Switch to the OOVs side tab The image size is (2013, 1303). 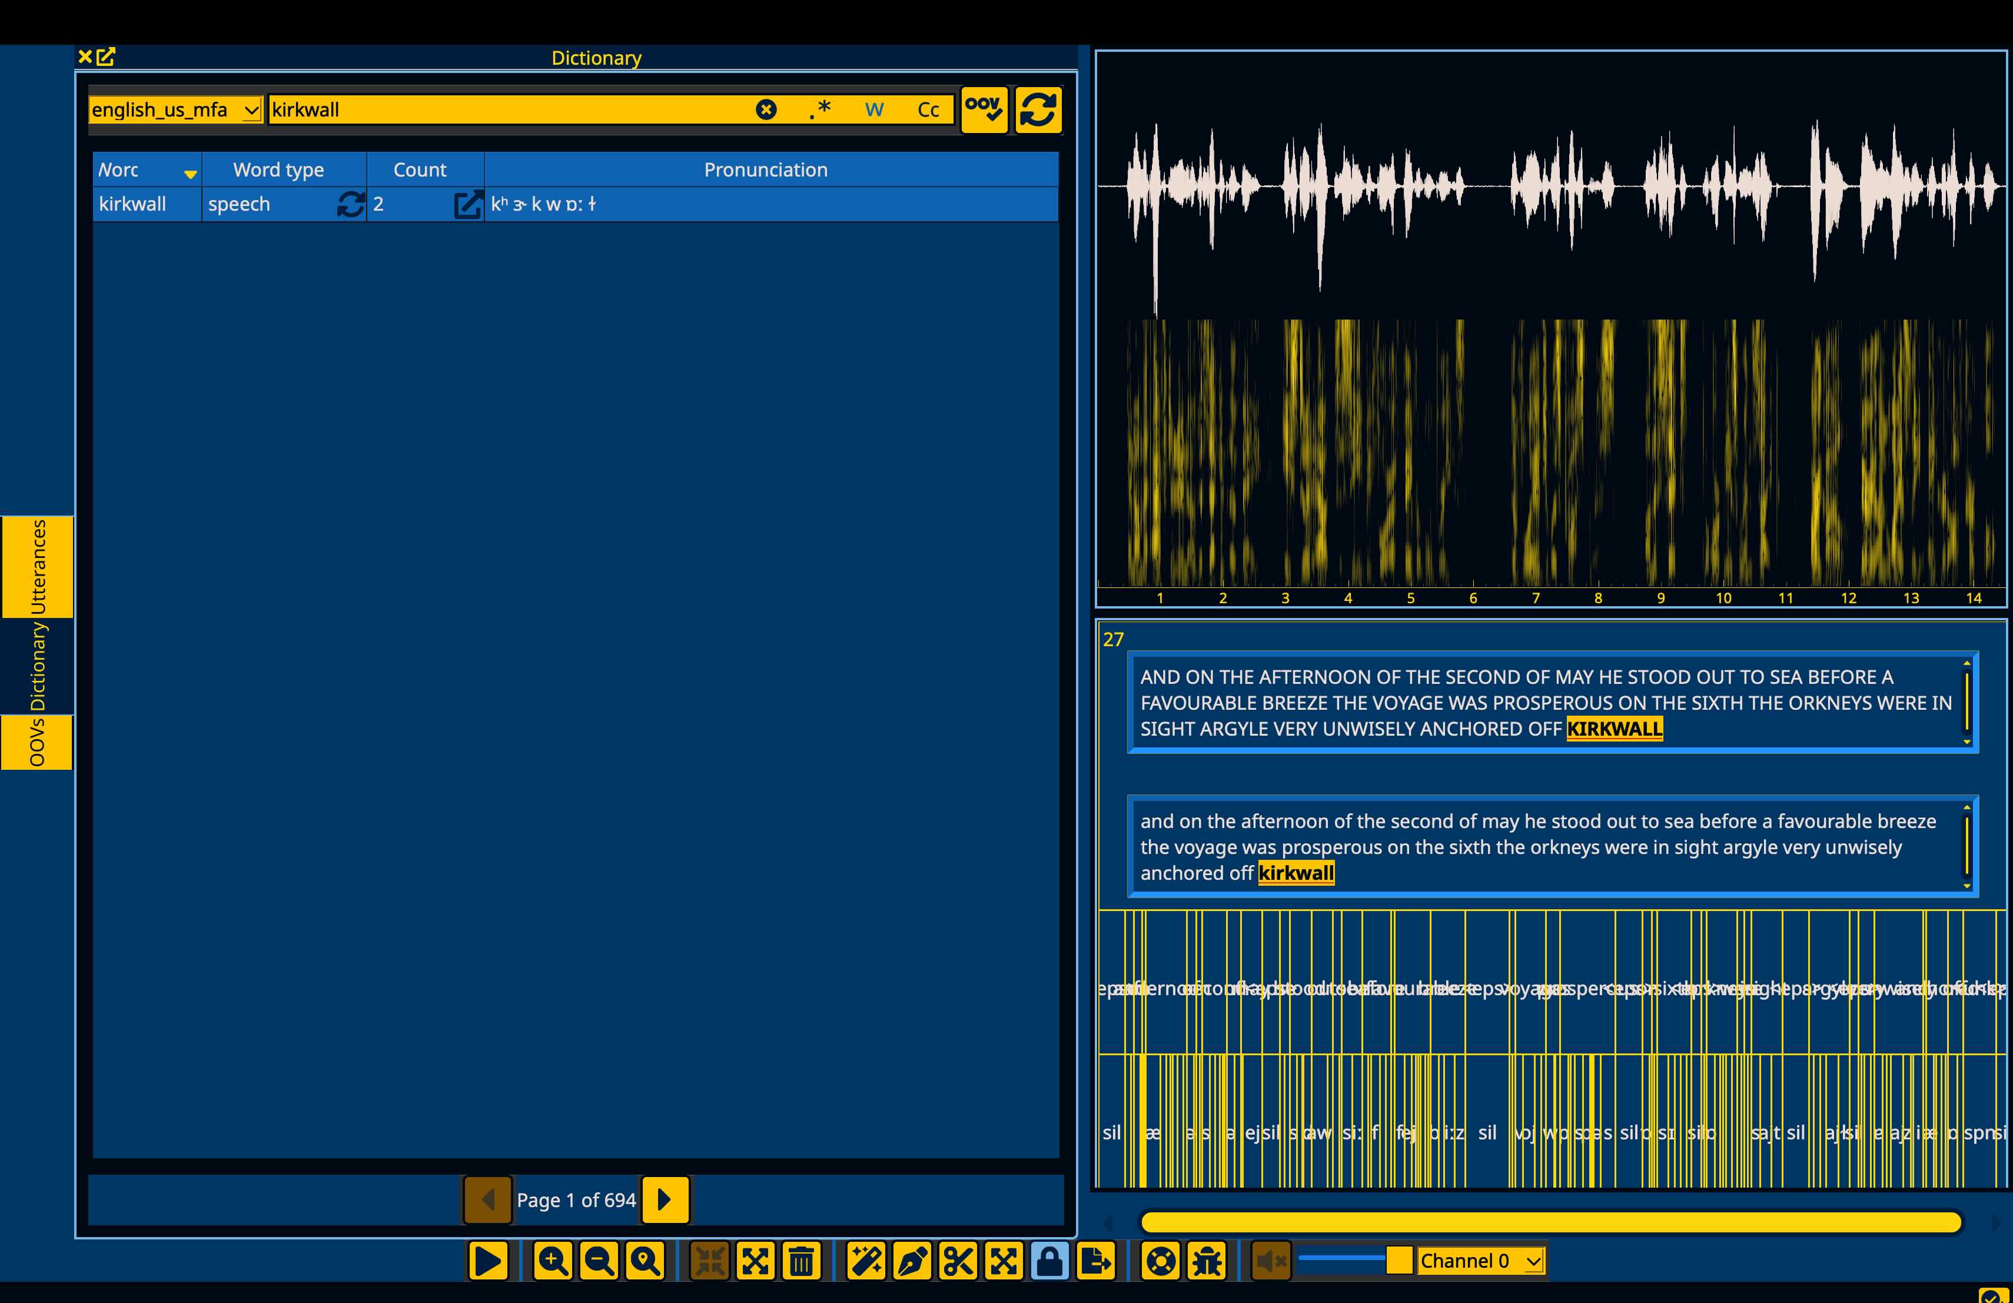click(37, 742)
